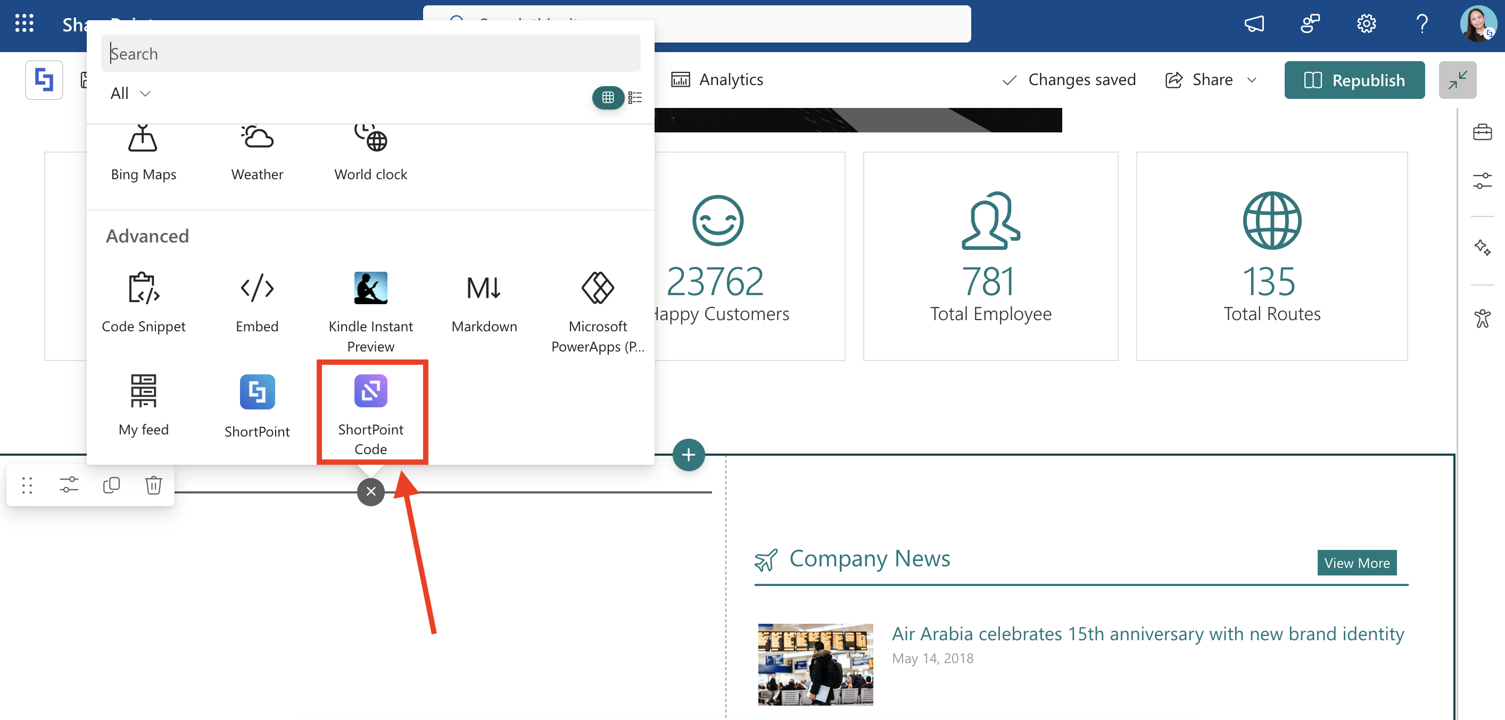Open the app launcher waffle menu
The width and height of the screenshot is (1505, 720).
click(24, 23)
